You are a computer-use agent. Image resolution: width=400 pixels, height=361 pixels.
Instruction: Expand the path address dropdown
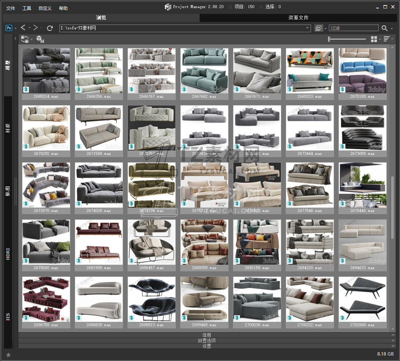[308, 28]
